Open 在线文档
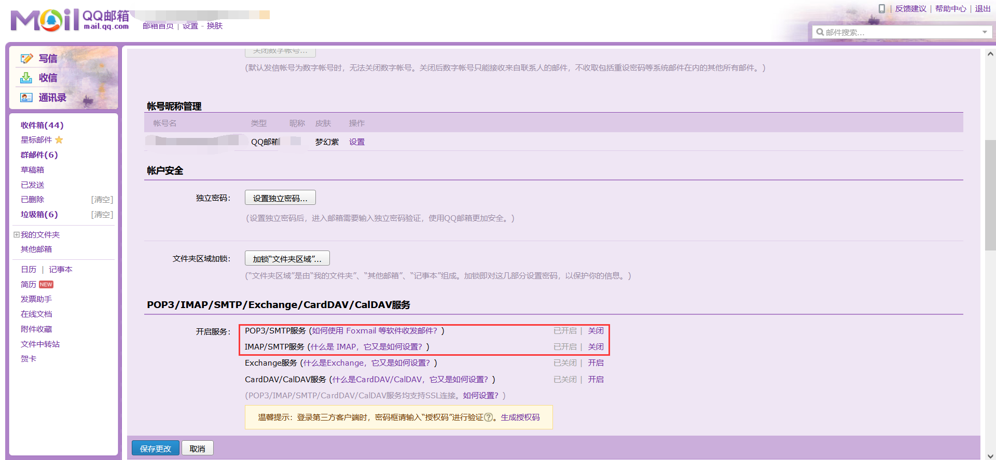This screenshot has height=460, width=996. [36, 314]
